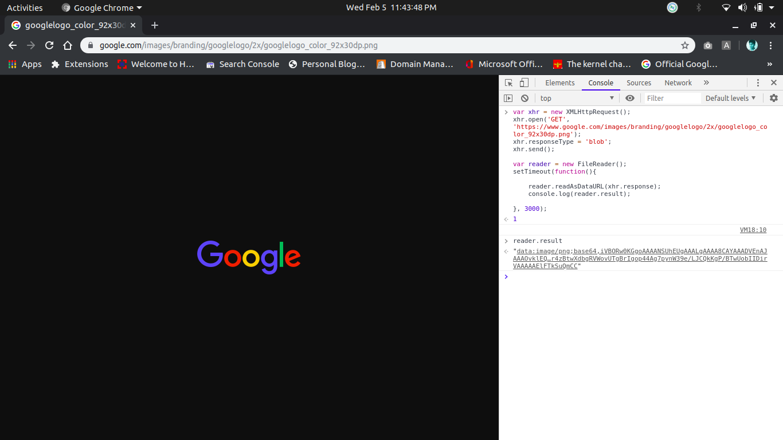Click the Google logo image

(249, 257)
